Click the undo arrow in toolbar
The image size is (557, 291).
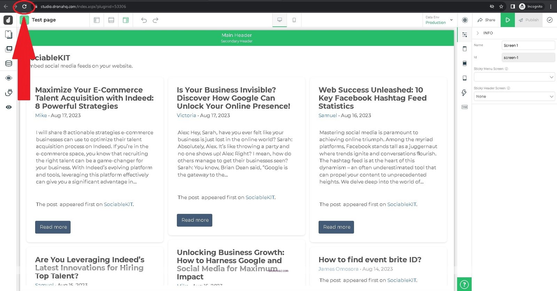[144, 20]
